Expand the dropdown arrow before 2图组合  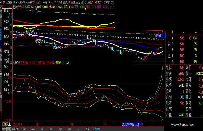coord(49,2)
